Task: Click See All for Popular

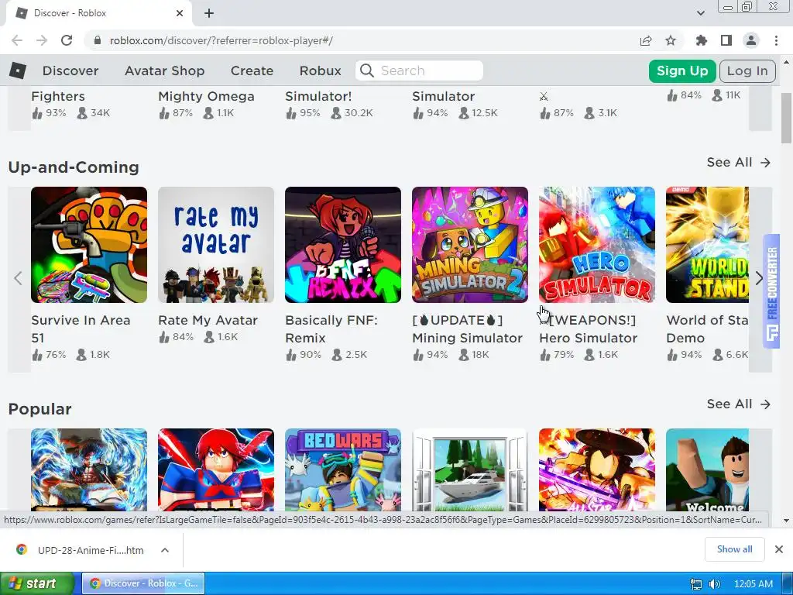Action: 738,404
